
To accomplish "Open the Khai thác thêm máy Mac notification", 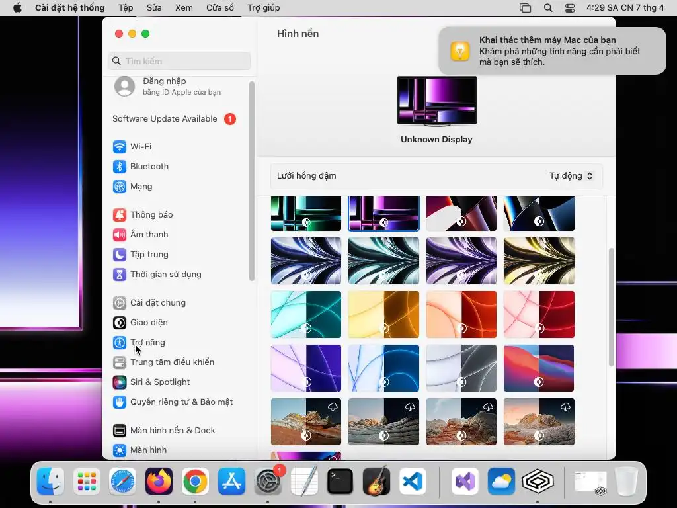I will point(552,51).
